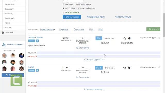Click the 612 р. price button

point(99,68)
